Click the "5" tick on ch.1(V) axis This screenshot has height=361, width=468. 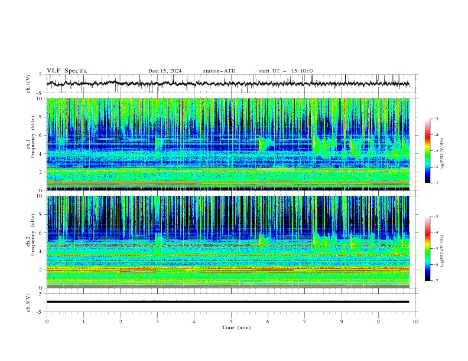point(41,75)
